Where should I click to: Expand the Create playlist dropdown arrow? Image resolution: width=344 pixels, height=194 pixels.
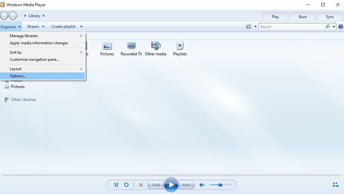click(82, 27)
